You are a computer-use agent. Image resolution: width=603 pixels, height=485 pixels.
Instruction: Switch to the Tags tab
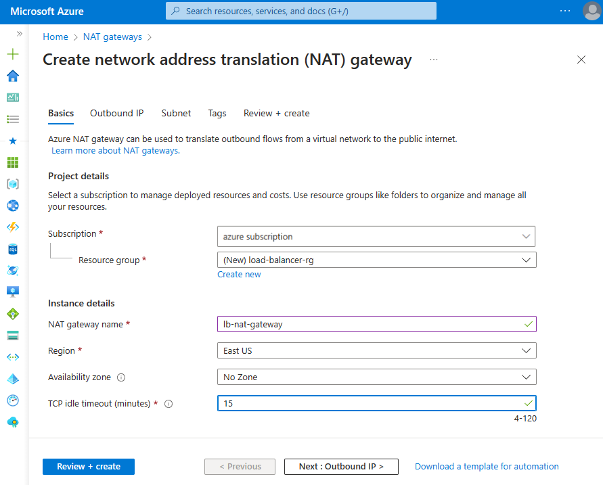[217, 113]
